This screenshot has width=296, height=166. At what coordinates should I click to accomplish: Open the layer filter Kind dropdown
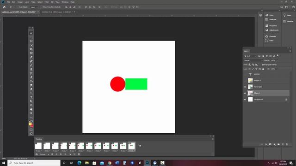click(250, 56)
